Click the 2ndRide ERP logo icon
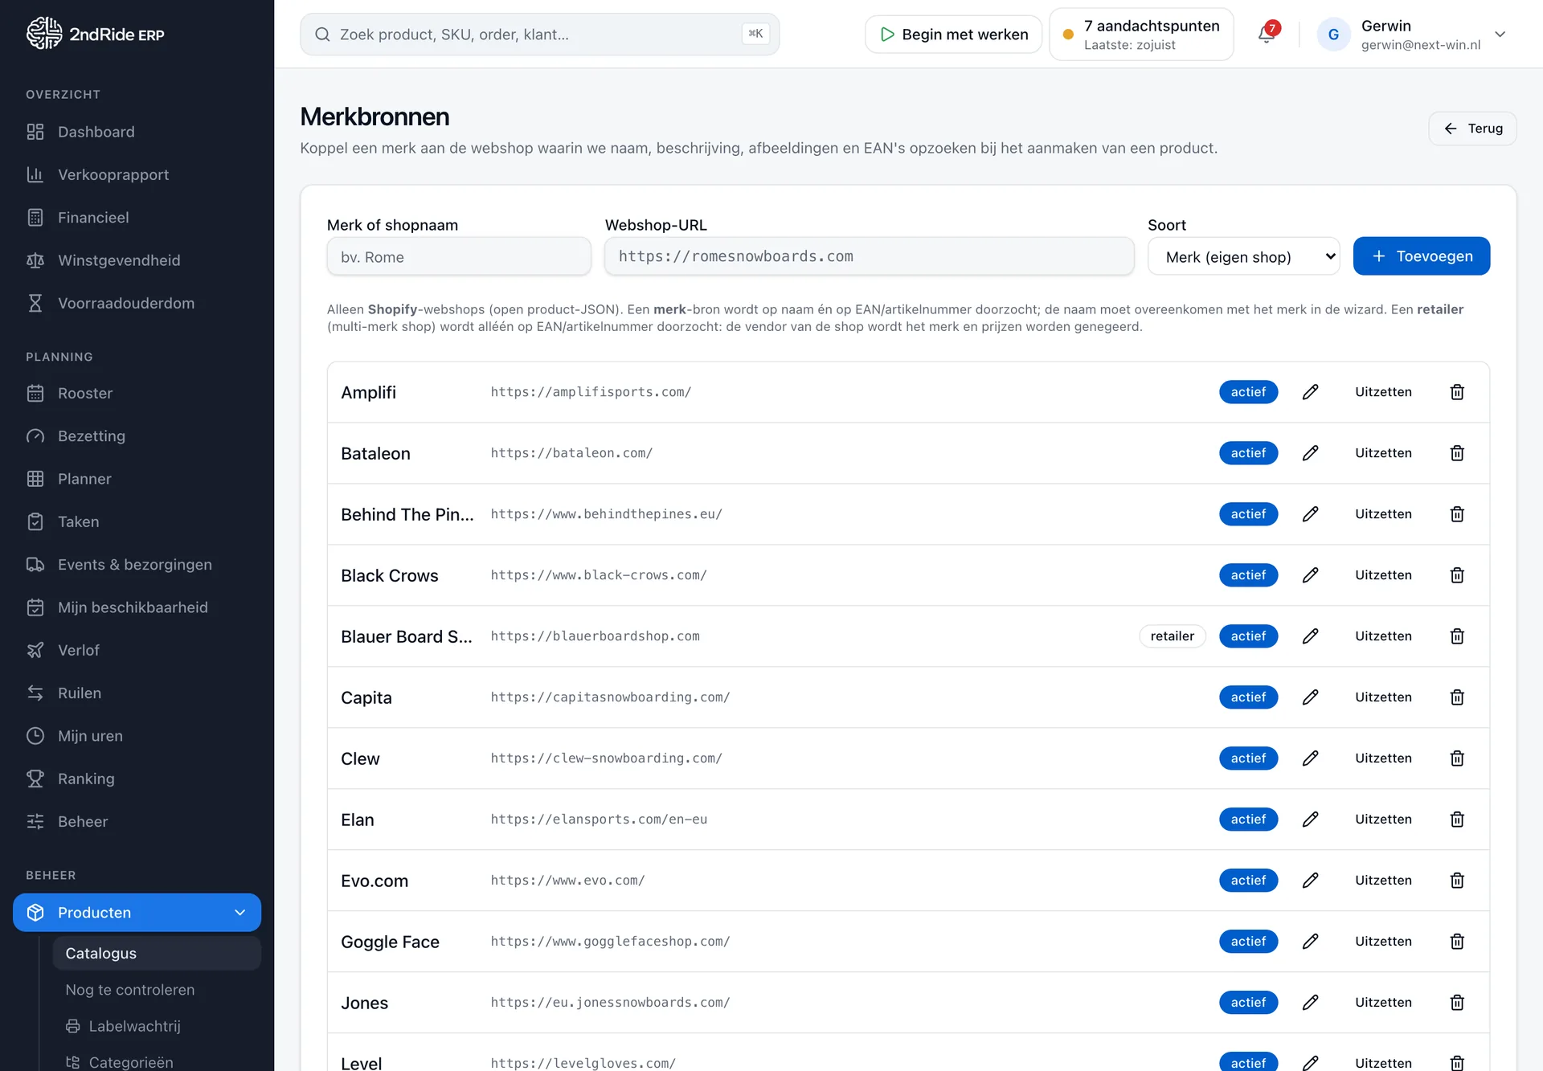 click(x=43, y=34)
